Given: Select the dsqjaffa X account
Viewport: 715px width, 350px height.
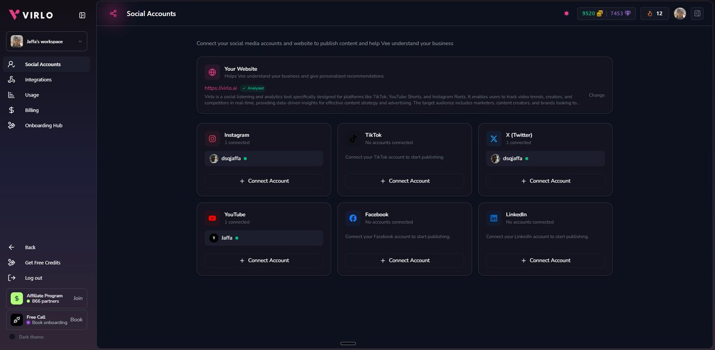Looking at the screenshot, I should coord(545,158).
